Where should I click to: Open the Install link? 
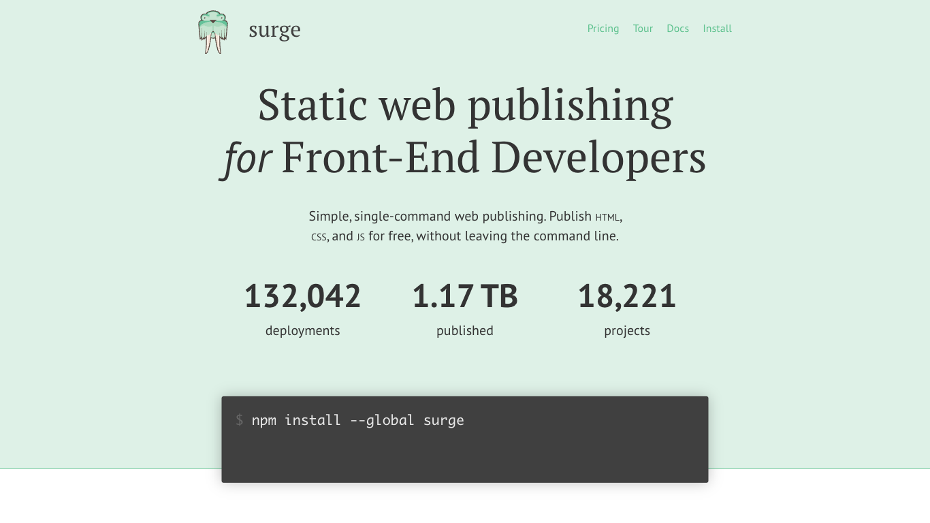(717, 29)
